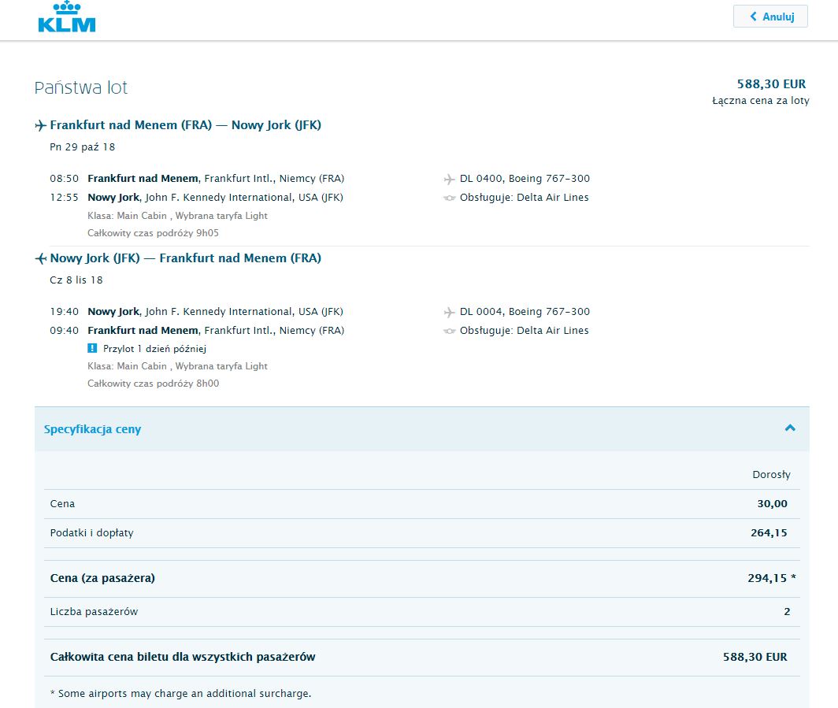Click DL 0004, Boeing 767-300 text
This screenshot has height=708, width=838.
pos(525,312)
